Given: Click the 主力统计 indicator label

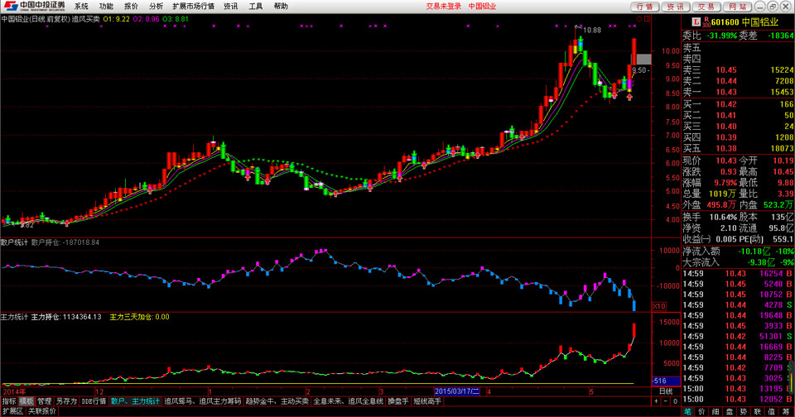Looking at the screenshot, I should pos(14,317).
